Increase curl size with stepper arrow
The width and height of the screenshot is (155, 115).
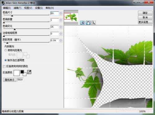point(61,12)
